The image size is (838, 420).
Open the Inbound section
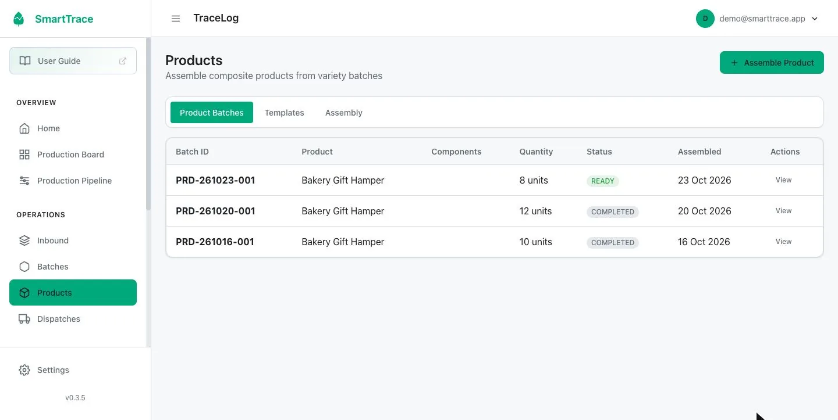(73, 240)
